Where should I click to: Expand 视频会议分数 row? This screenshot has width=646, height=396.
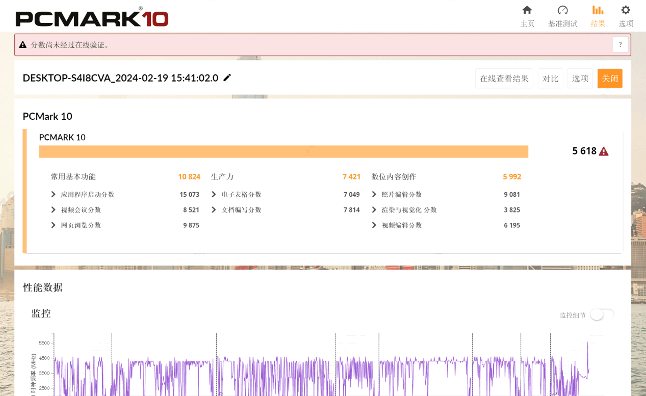pyautogui.click(x=53, y=210)
